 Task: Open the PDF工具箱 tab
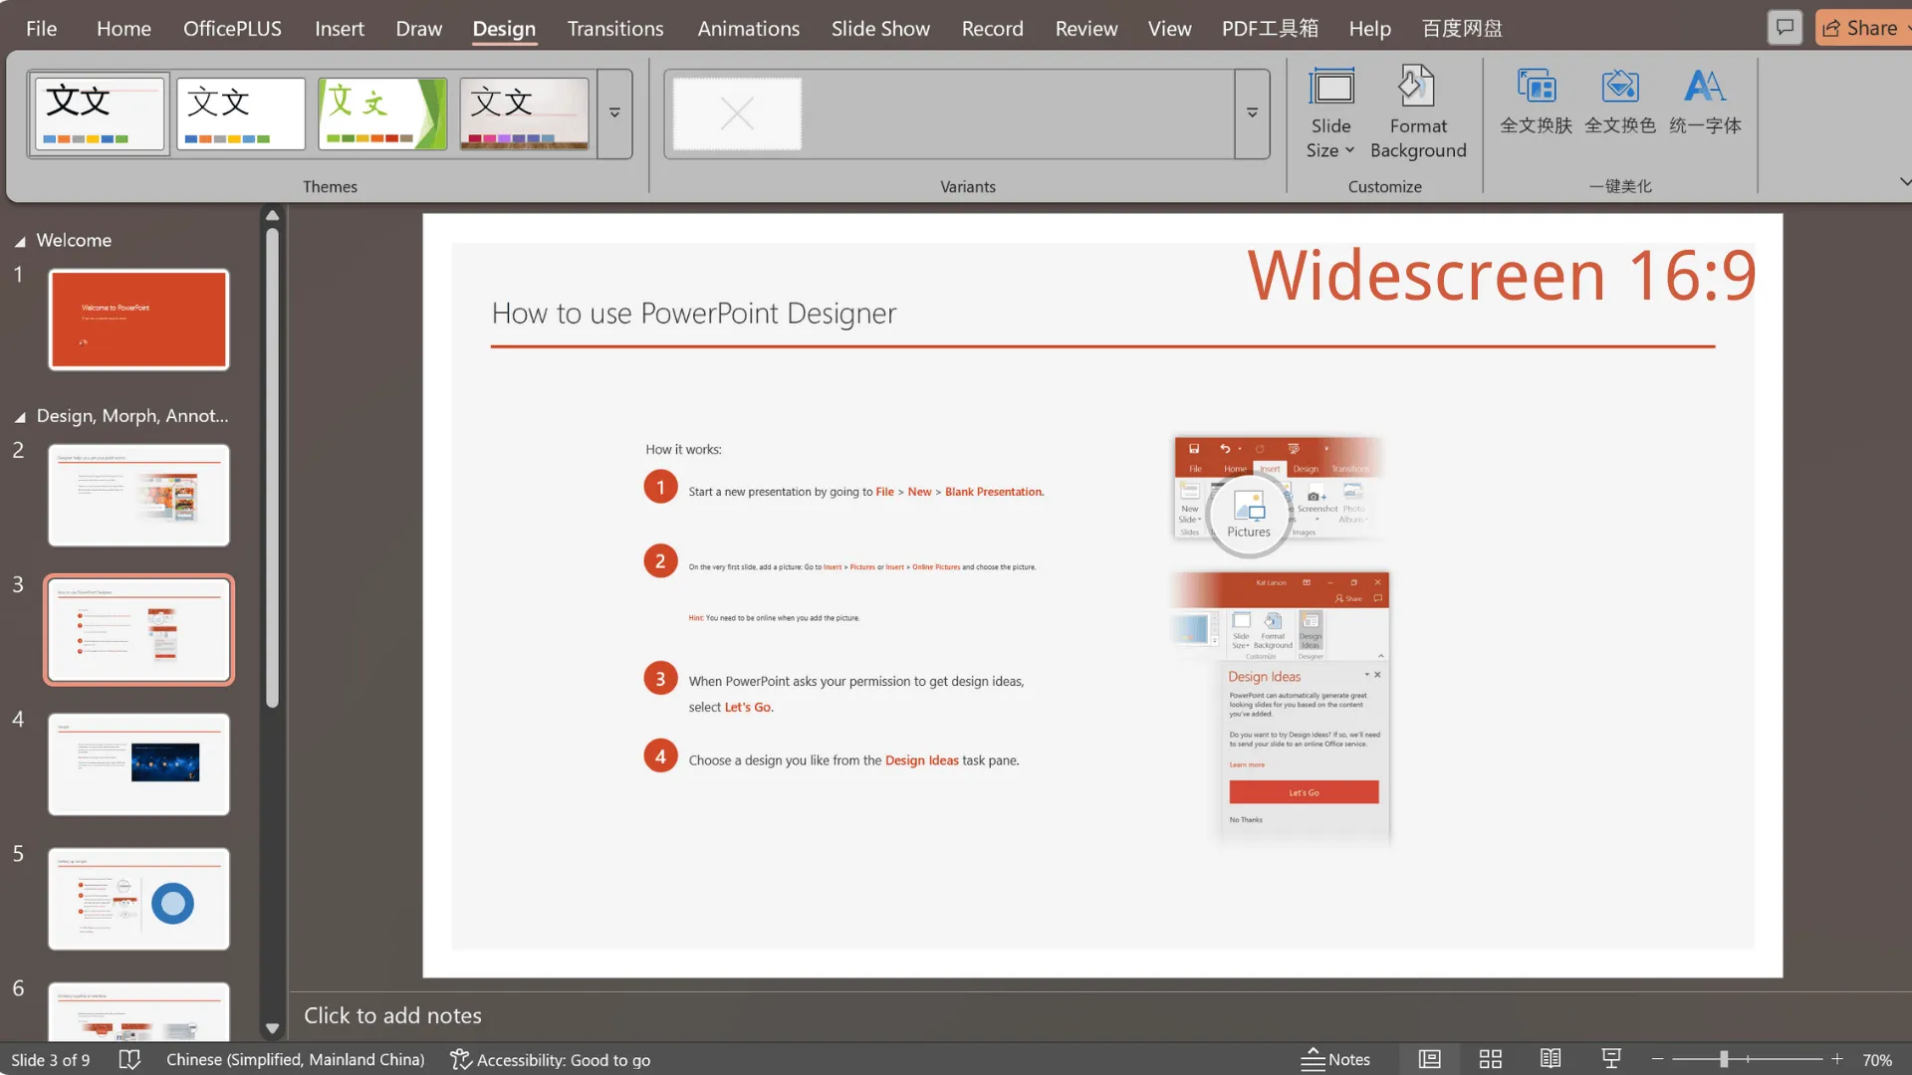tap(1270, 29)
